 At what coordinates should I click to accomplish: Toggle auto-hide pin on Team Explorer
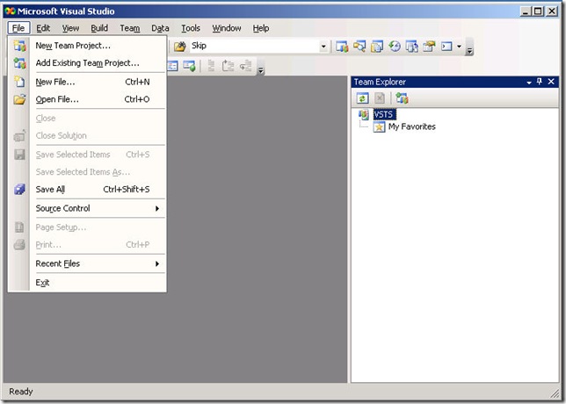coord(540,82)
